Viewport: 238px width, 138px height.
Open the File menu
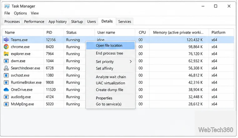point(7,13)
